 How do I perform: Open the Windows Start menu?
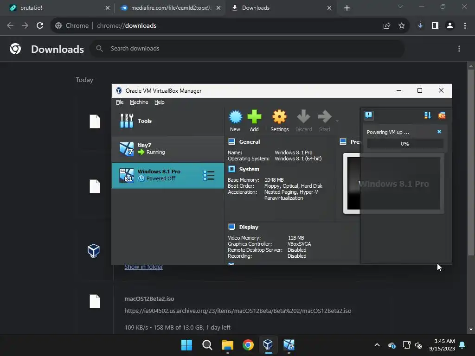click(186, 345)
